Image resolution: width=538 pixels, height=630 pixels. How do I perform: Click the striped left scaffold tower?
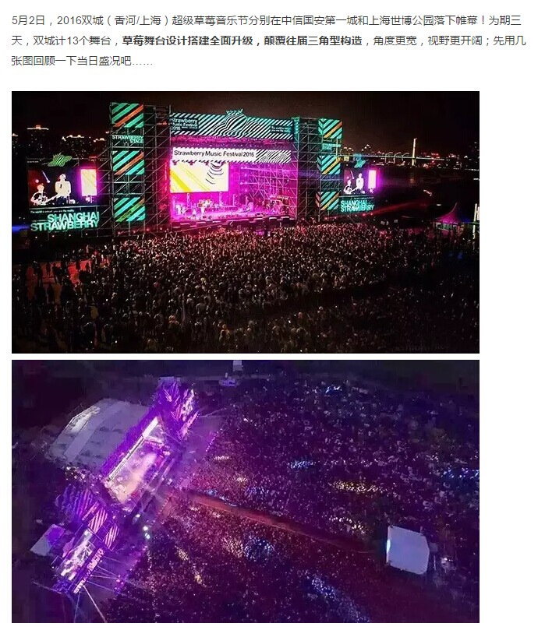(x=128, y=166)
